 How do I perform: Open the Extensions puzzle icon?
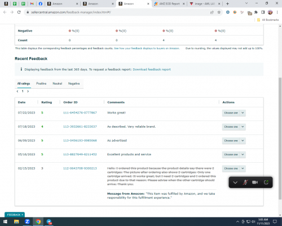pyautogui.click(x=256, y=12)
